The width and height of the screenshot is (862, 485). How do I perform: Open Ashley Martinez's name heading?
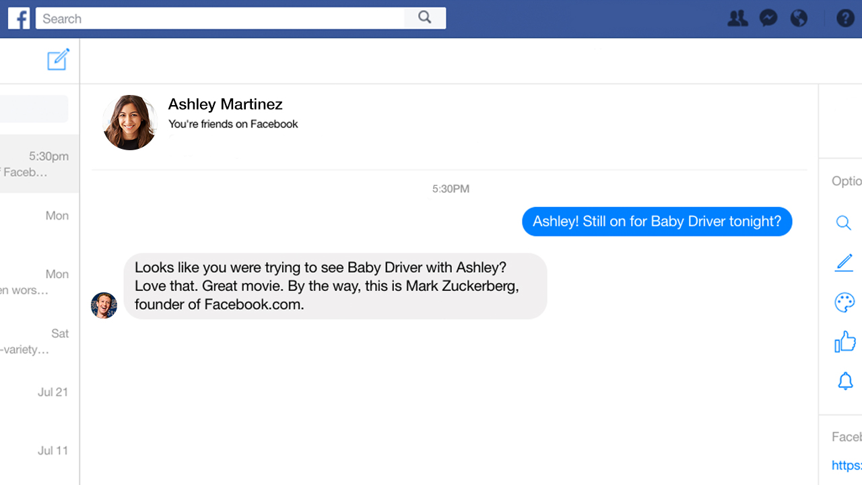[225, 104]
